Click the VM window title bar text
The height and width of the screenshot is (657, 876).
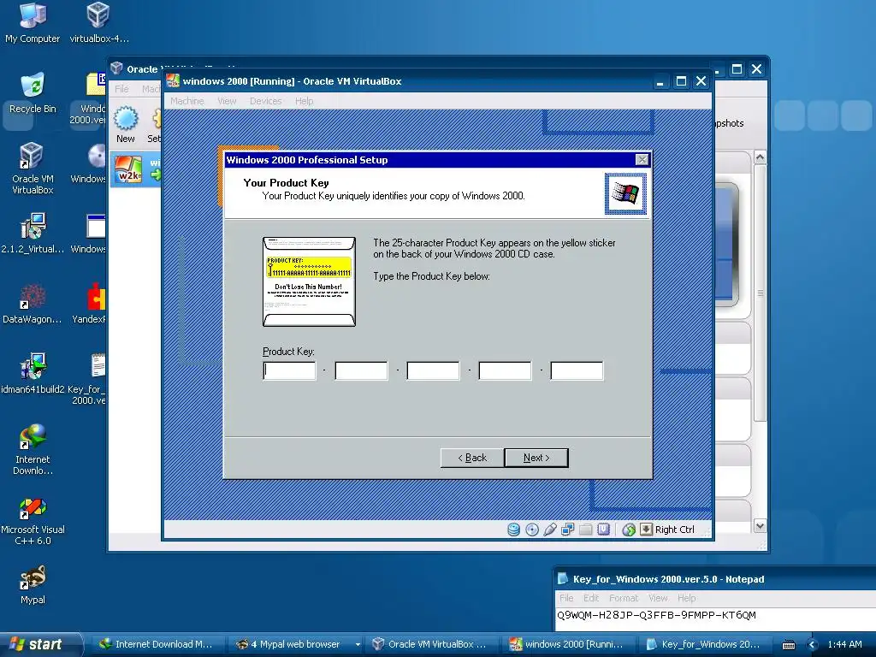click(x=293, y=81)
